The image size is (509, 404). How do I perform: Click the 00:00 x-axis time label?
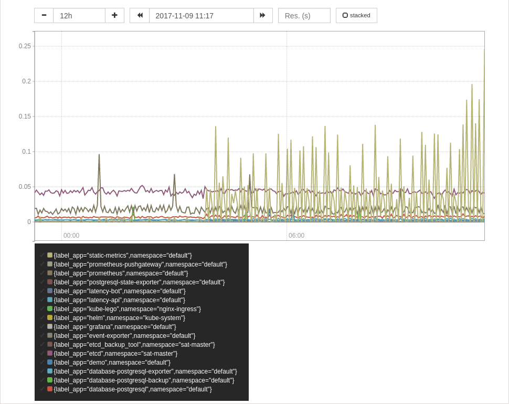pos(71,236)
